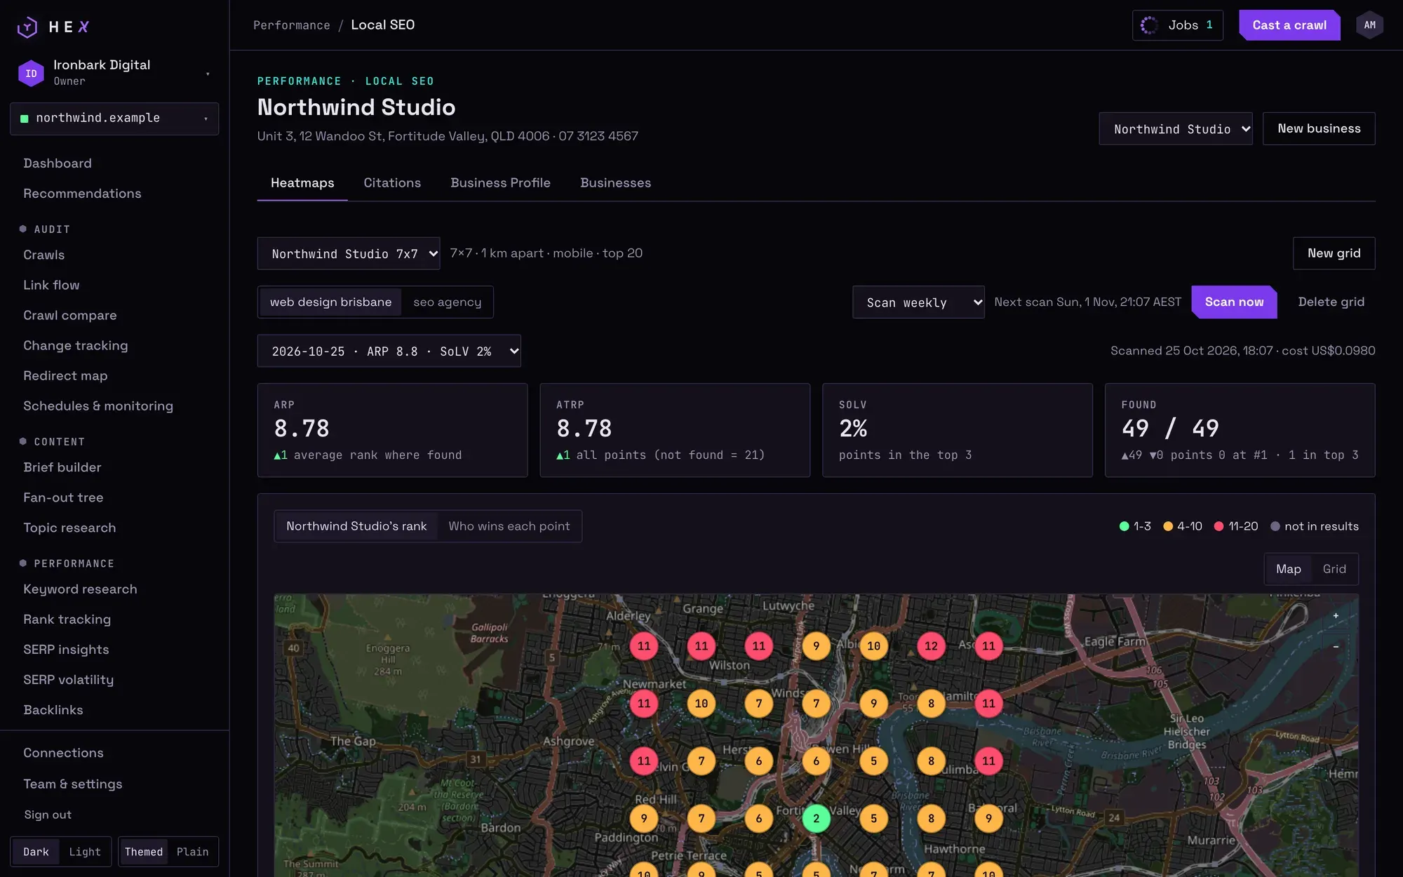
Task: Open Topic research page
Action: point(69,528)
